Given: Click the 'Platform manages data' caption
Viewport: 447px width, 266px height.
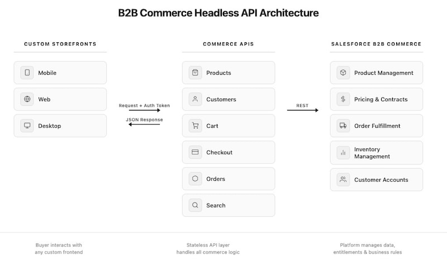Looking at the screenshot, I should point(368,245).
